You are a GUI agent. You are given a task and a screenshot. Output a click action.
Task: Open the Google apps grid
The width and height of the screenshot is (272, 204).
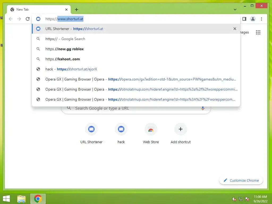(x=258, y=32)
